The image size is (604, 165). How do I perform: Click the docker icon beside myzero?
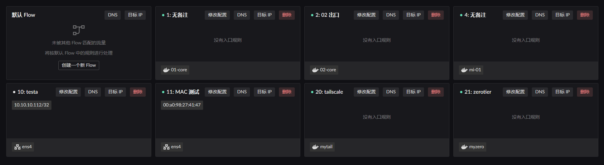(465, 147)
